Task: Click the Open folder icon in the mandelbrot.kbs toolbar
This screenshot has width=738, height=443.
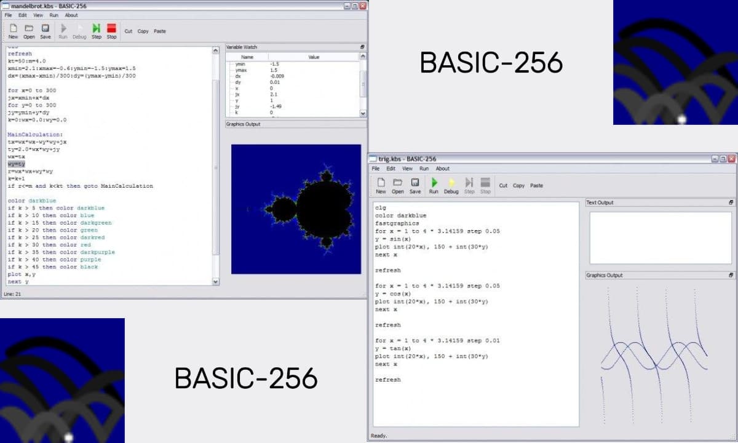Action: click(x=29, y=28)
